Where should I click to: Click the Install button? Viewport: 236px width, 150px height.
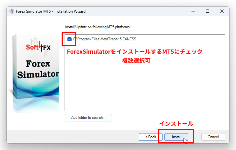(176, 137)
